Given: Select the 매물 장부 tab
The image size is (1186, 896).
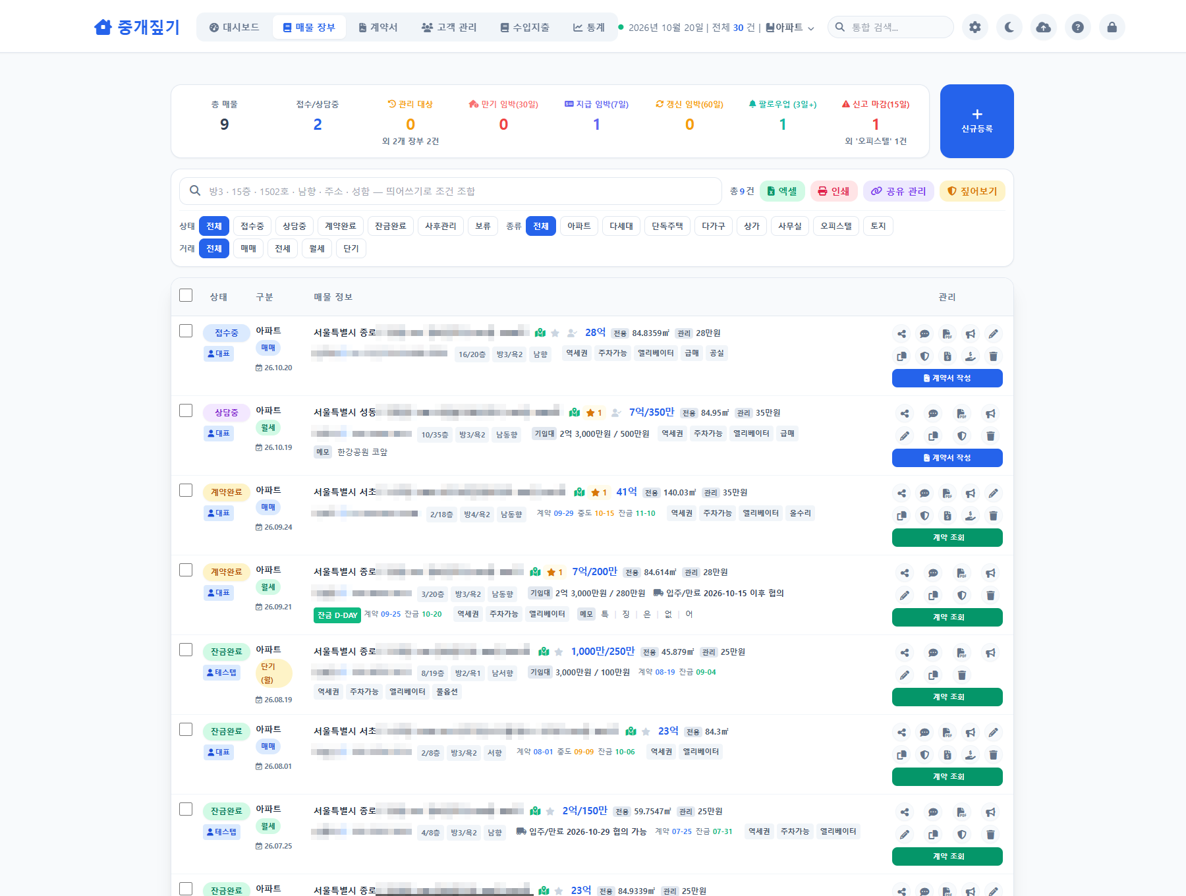Looking at the screenshot, I should coord(309,27).
